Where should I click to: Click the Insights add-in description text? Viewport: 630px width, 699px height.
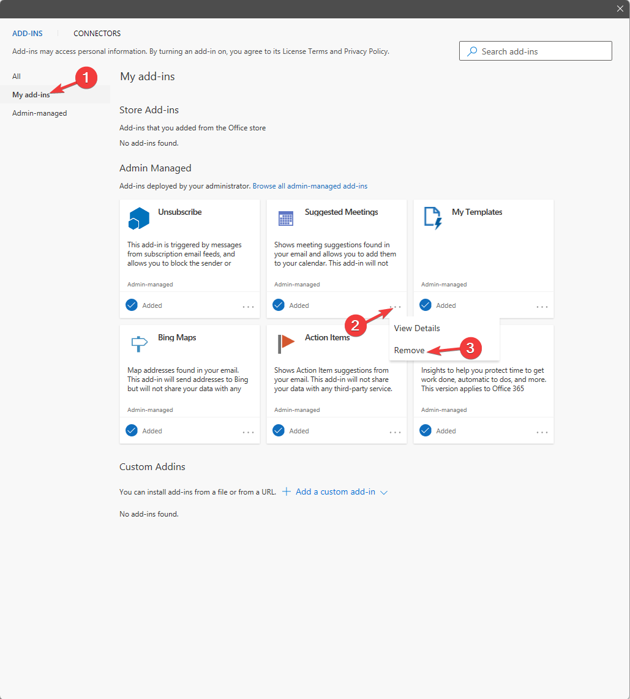point(484,379)
